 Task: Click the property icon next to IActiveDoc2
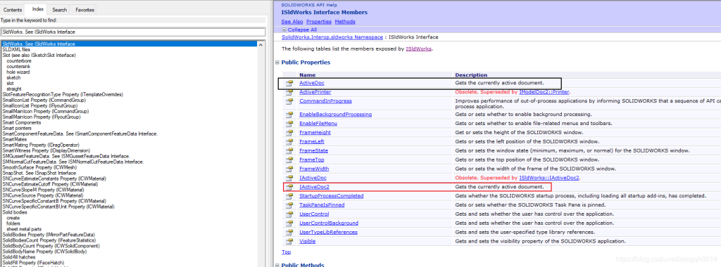click(289, 187)
